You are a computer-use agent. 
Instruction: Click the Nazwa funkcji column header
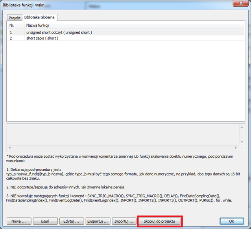134,25
